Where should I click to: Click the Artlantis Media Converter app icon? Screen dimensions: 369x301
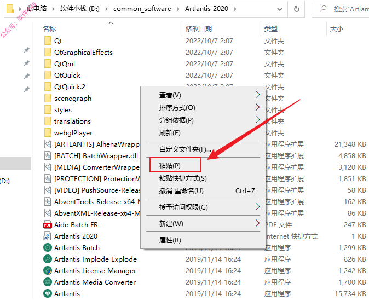pos(48,282)
